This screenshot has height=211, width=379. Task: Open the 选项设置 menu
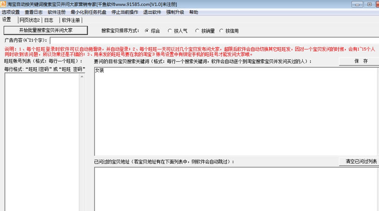point(11,12)
